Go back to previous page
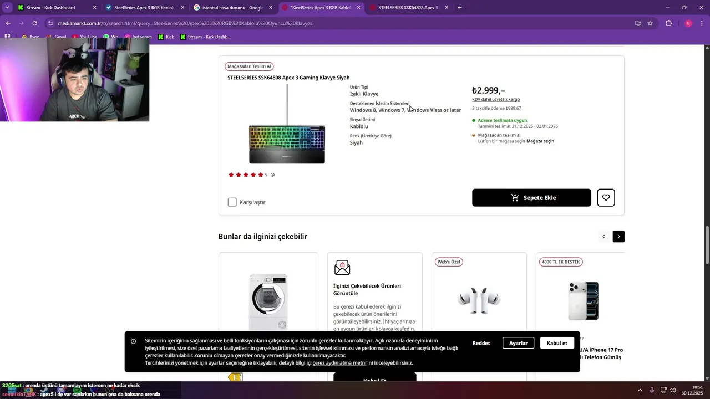Image resolution: width=710 pixels, height=399 pixels. [x=8, y=23]
